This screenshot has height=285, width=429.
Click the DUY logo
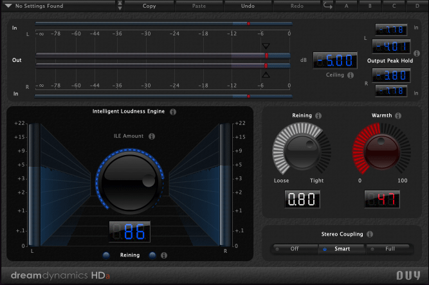pos(408,275)
